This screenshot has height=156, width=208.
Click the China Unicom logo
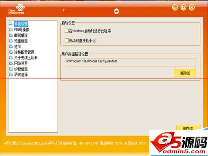click(x=17, y=9)
